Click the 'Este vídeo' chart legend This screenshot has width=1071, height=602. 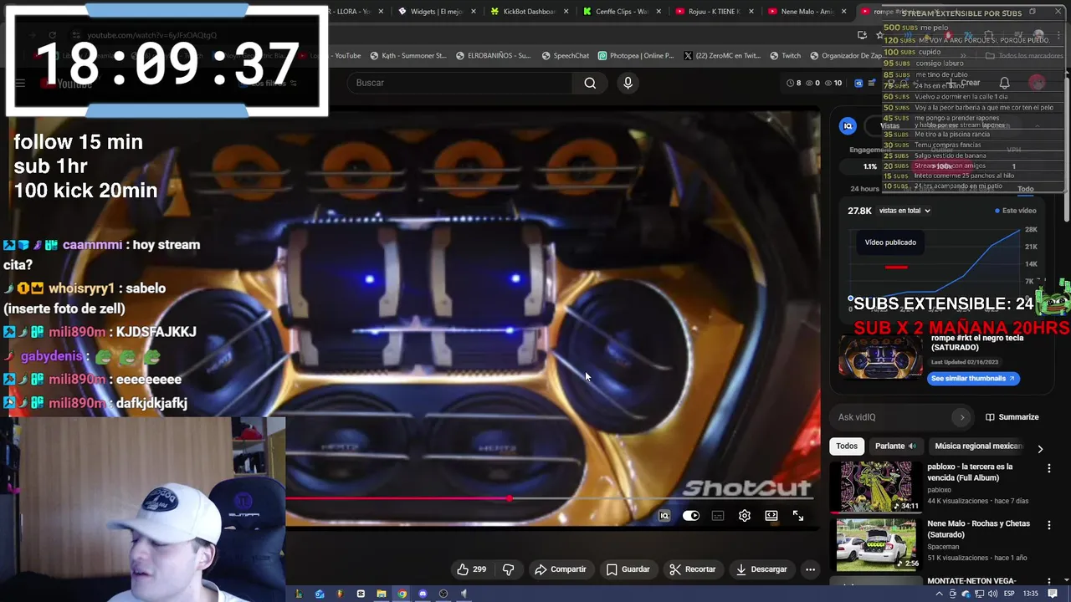coord(1016,211)
